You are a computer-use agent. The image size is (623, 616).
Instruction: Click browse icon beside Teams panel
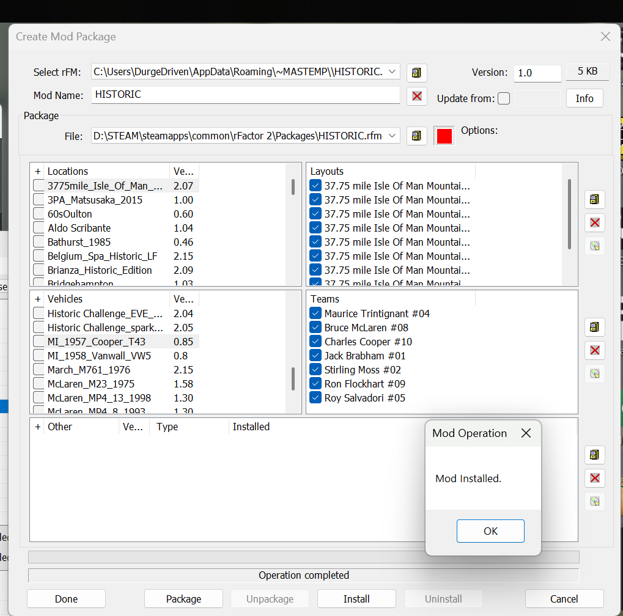coord(594,328)
